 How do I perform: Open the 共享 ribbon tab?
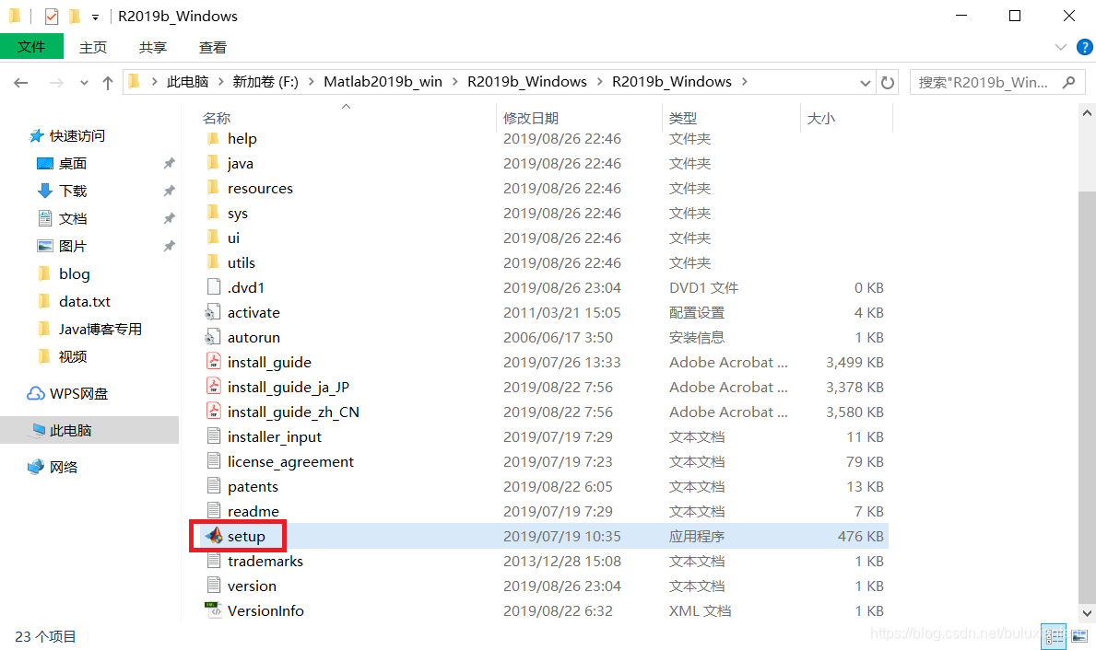[x=152, y=47]
